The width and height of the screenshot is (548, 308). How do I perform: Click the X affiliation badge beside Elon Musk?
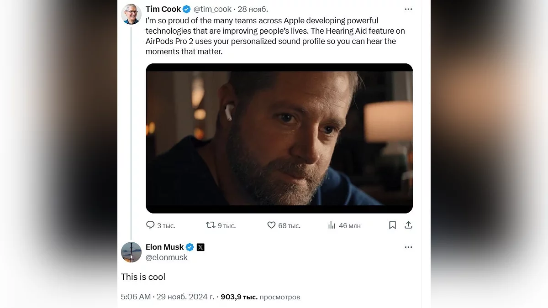click(x=200, y=247)
